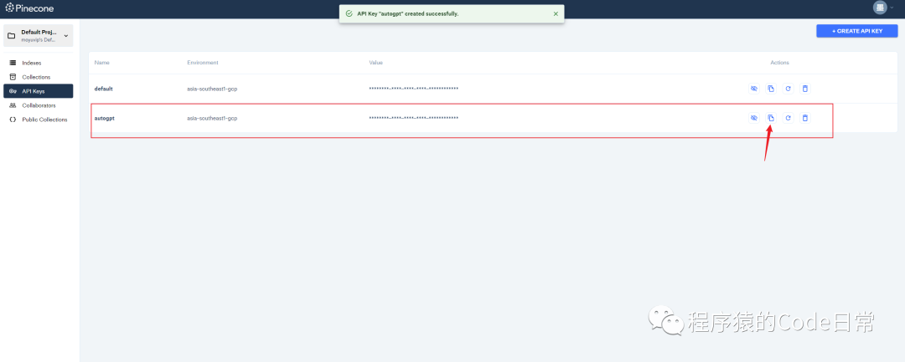Open the Default Project selector
Image resolution: width=905 pixels, height=362 pixels.
[x=38, y=36]
